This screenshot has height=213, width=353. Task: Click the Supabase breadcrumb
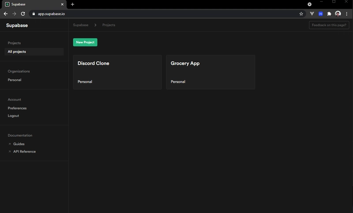(81, 25)
